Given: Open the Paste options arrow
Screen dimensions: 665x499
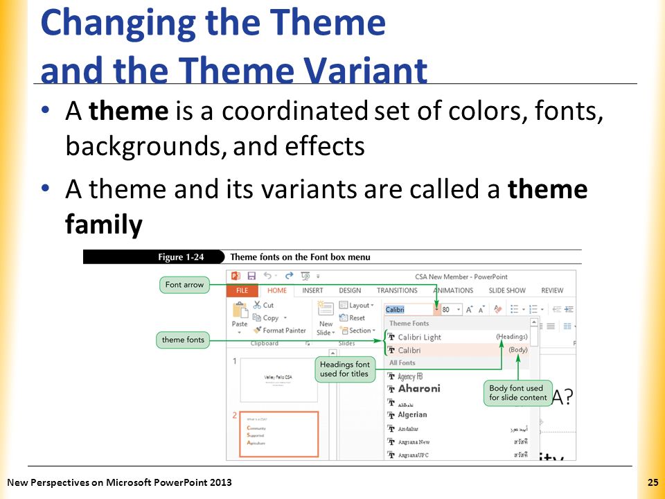Looking at the screenshot, I should 240,333.
